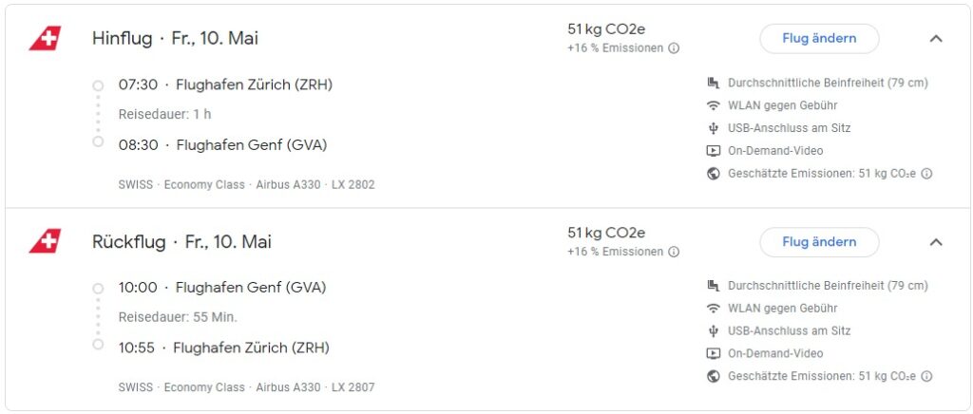Image resolution: width=973 pixels, height=414 pixels.
Task: Click the USB port icon in Rückflug details
Action: (x=714, y=331)
